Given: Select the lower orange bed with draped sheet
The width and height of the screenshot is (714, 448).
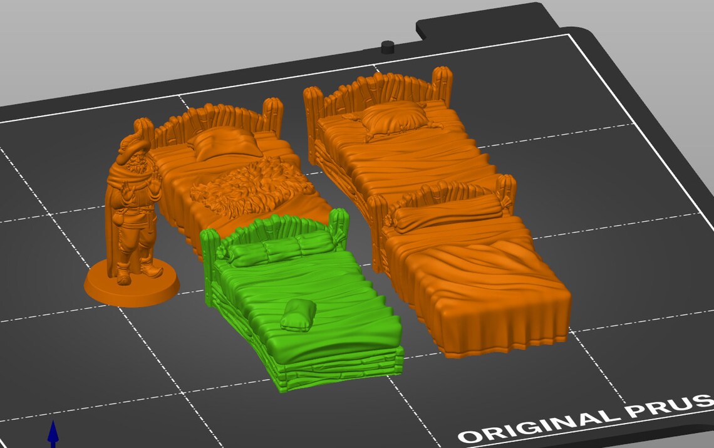Looking at the screenshot, I should (476, 282).
